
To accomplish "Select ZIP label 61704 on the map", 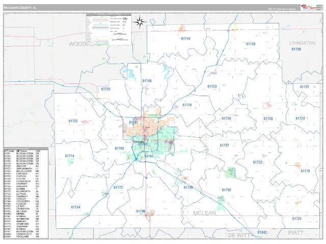I will point(149,157).
